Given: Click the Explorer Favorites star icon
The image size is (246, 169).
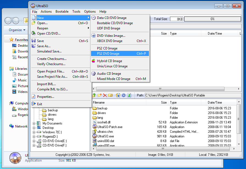Looking at the screenshot, I should (x=11, y=40).
